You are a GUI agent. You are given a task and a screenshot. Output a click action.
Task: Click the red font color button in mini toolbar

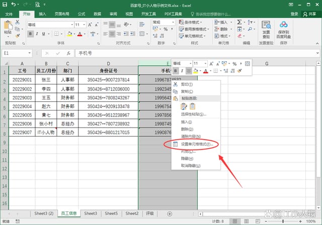(x=206, y=71)
